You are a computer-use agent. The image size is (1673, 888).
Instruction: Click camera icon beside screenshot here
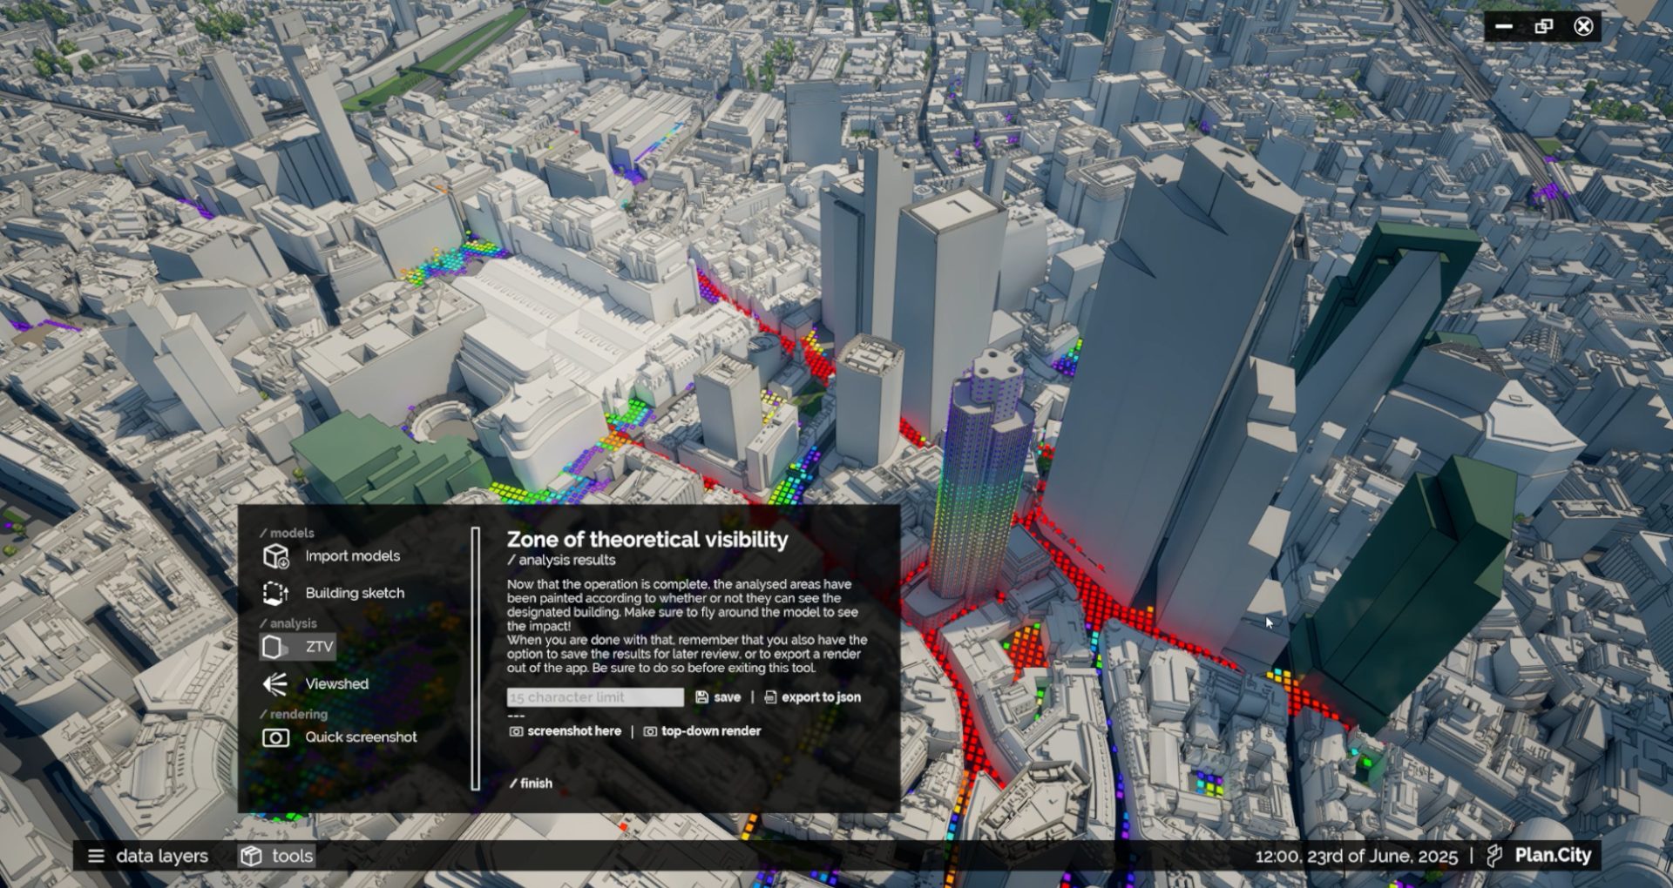point(516,731)
